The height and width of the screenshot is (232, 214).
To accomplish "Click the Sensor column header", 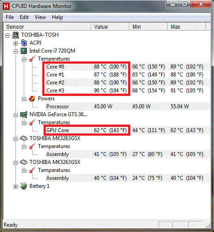I will click(47, 27).
